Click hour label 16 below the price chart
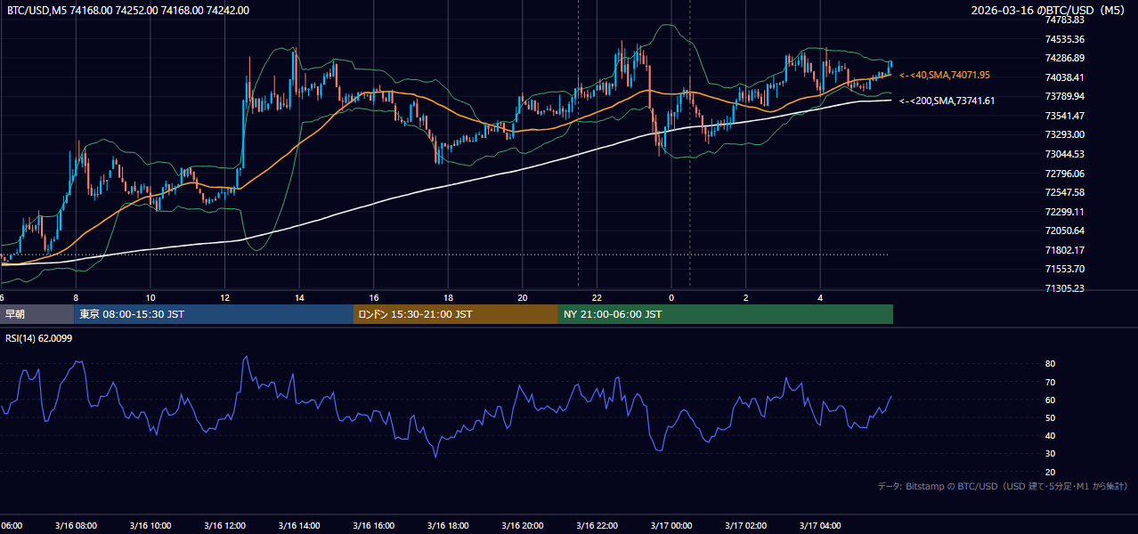This screenshot has width=1138, height=534. coord(374,297)
